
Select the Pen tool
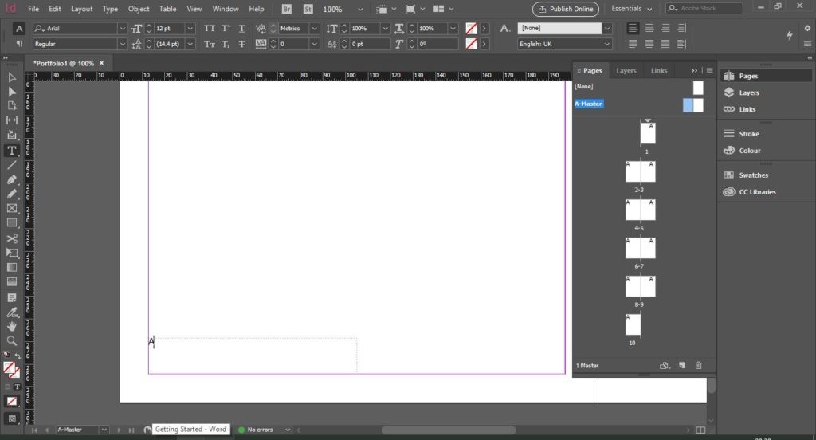tap(11, 179)
